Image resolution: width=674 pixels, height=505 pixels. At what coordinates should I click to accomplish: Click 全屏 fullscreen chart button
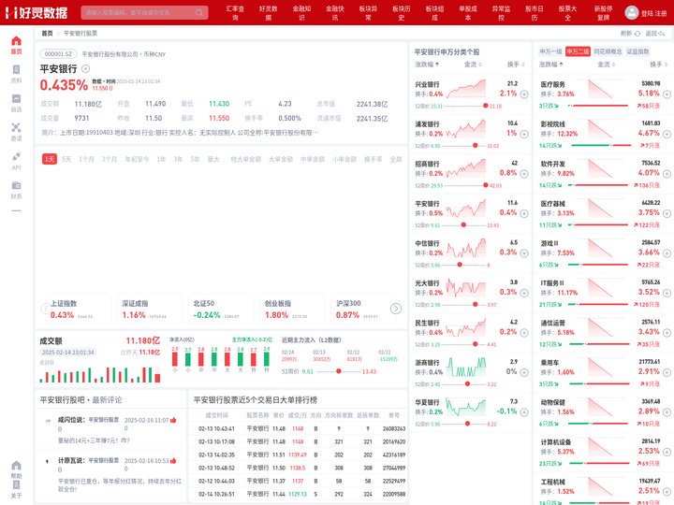tap(395, 159)
